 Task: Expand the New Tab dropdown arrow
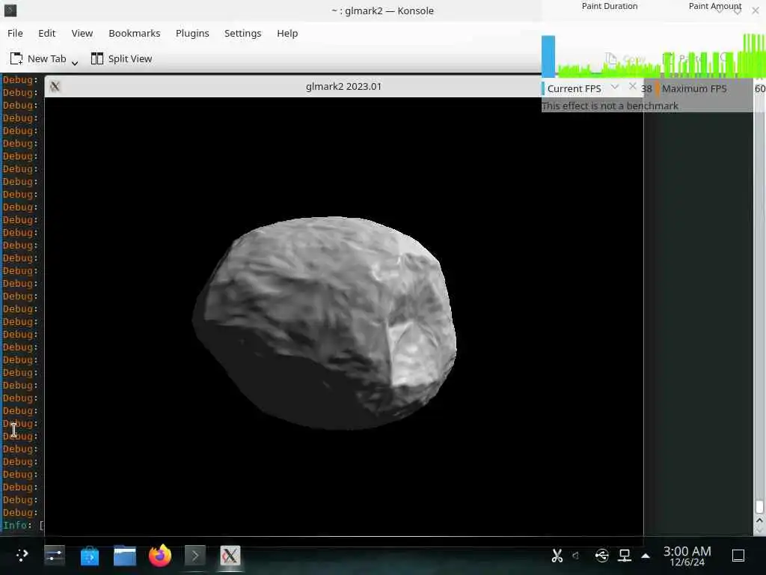coord(75,63)
